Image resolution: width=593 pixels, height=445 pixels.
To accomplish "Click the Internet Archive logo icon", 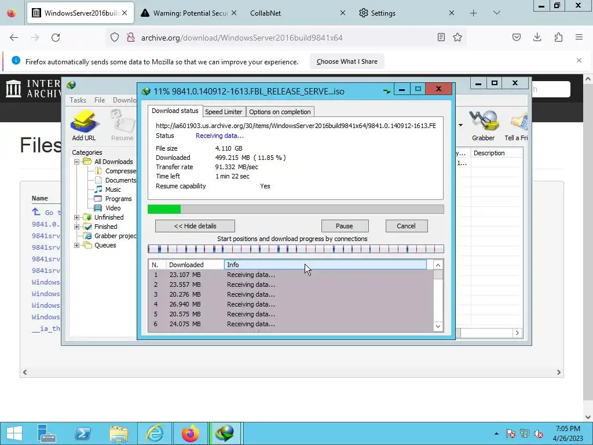I will 14,89.
